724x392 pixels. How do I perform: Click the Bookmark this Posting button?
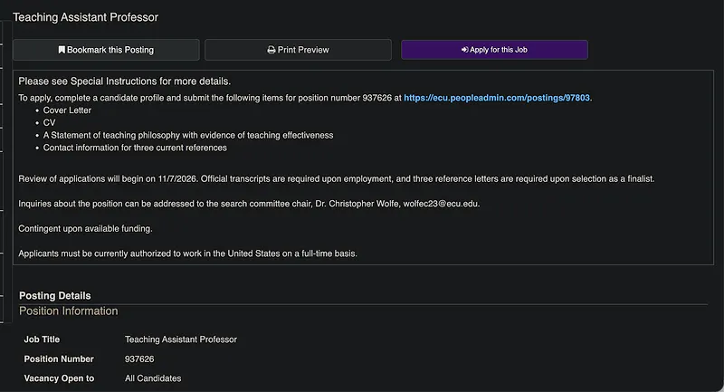(106, 50)
